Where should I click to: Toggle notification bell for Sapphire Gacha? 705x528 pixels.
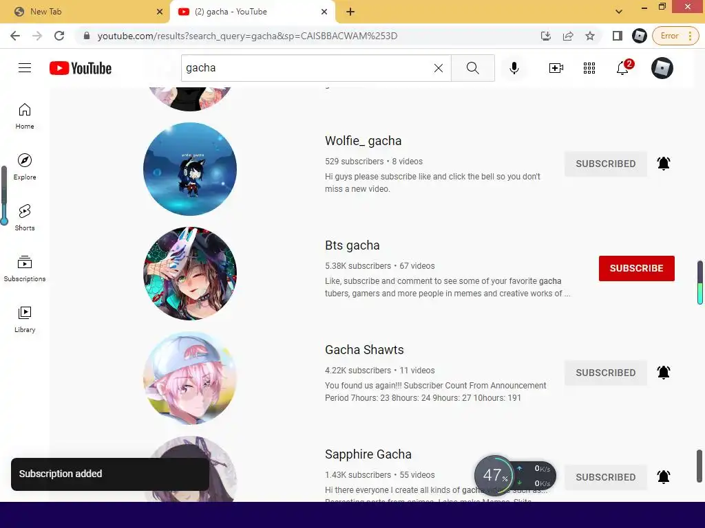tap(664, 477)
